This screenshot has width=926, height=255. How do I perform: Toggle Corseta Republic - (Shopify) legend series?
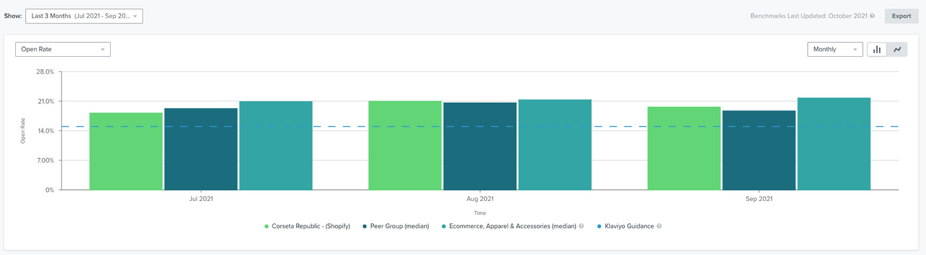(x=311, y=226)
